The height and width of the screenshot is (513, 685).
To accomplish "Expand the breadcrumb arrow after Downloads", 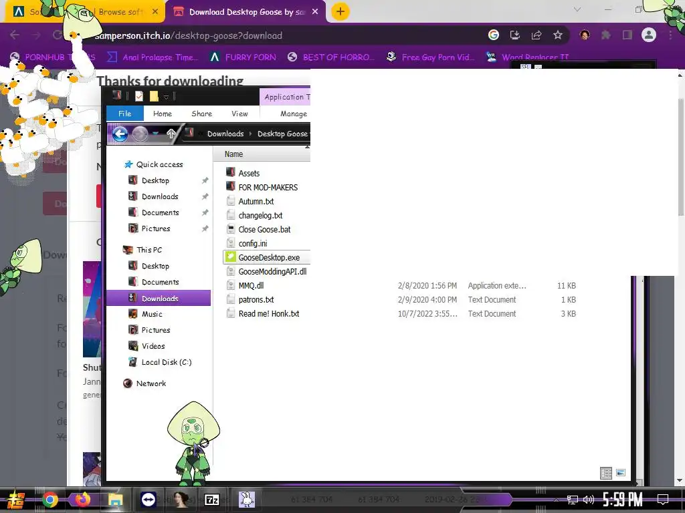I will coord(250,134).
